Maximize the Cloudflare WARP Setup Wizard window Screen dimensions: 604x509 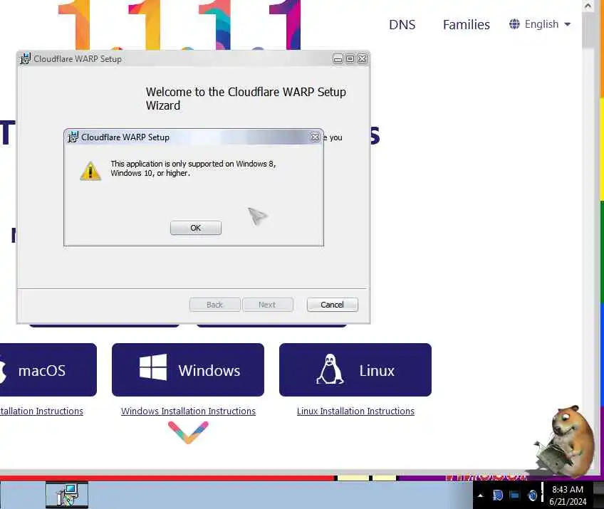350,59
